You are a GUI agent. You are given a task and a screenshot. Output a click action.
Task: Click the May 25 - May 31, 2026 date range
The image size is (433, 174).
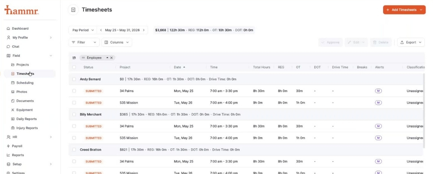pos(122,30)
